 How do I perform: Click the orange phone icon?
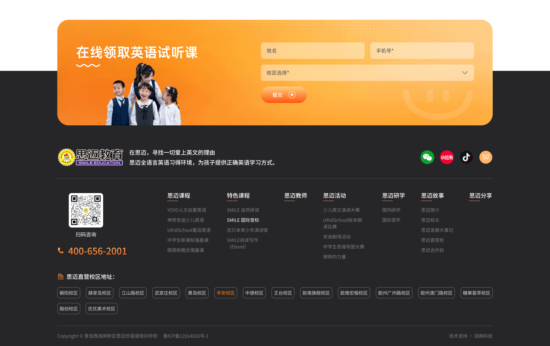click(x=61, y=251)
